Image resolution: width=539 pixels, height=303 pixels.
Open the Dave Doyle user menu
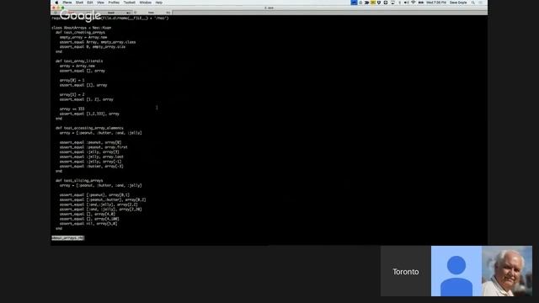coord(458,3)
